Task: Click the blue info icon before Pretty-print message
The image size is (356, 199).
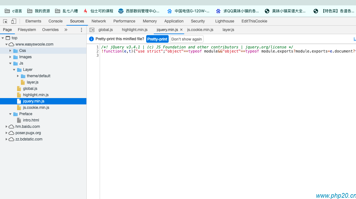Action: [x=91, y=39]
